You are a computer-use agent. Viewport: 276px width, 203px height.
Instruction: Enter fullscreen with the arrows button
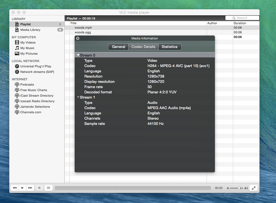coord(254,188)
